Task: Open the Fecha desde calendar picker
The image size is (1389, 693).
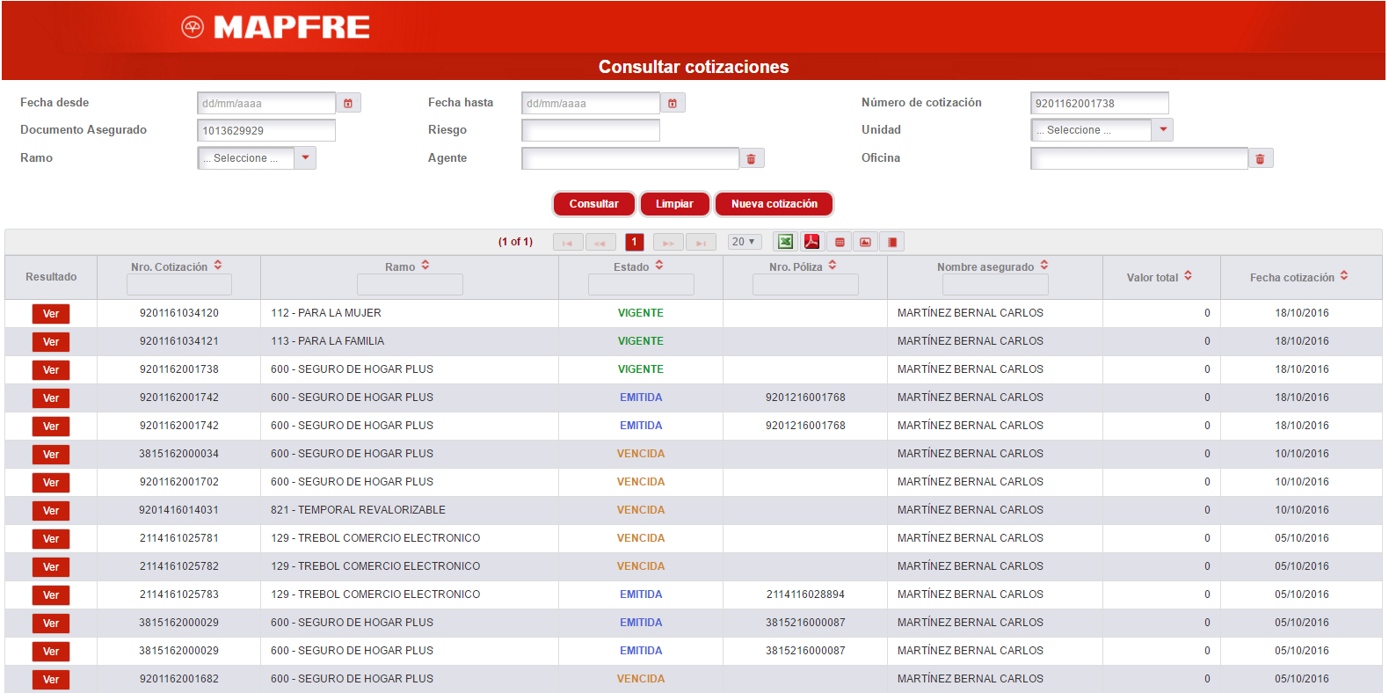Action: coord(348,103)
